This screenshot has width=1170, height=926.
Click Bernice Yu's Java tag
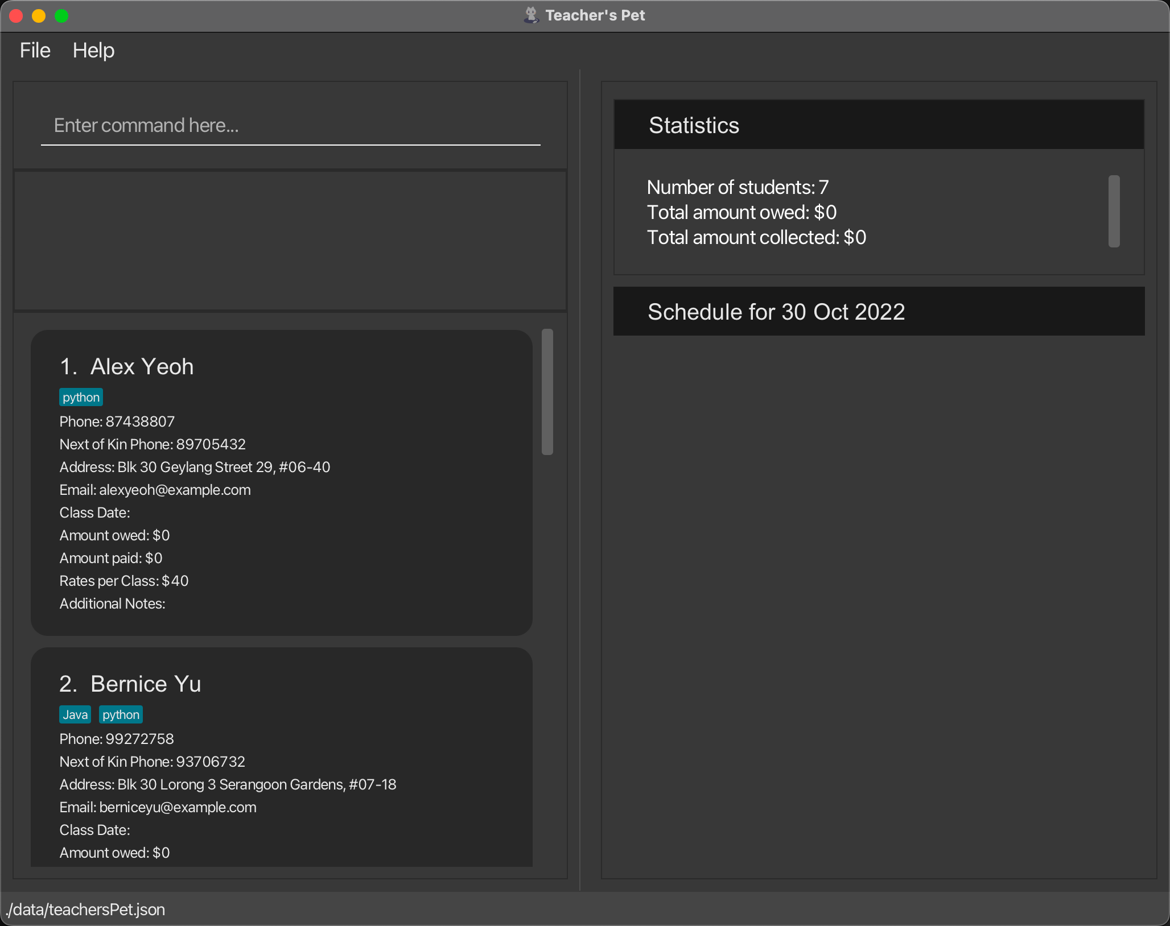click(x=75, y=714)
